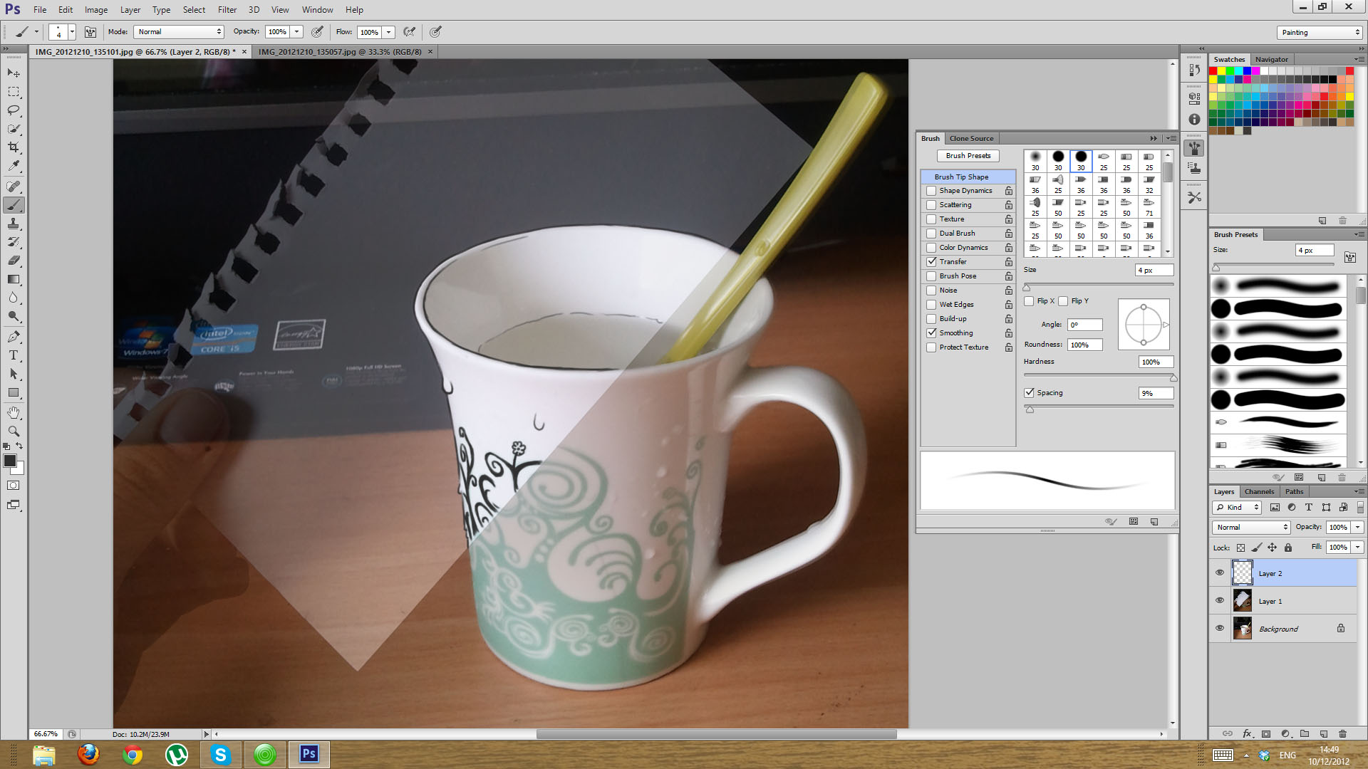Enable Texture checkbox

pos(931,219)
